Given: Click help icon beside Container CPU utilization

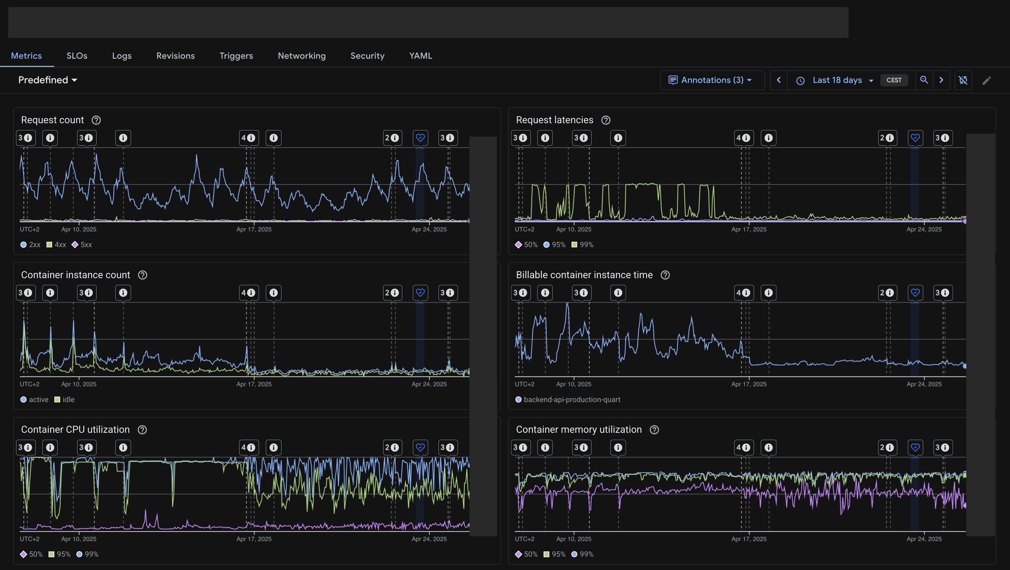Looking at the screenshot, I should 142,430.
